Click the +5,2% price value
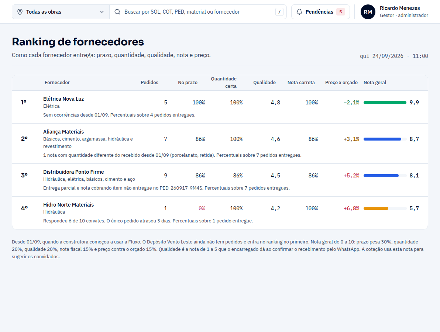Screen dimensions: 440x332 tap(351, 176)
